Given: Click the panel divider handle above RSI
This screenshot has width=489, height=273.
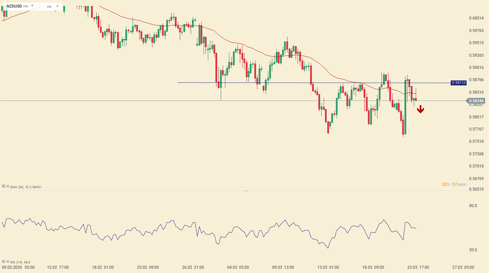Looking at the screenshot, I should 246,191.
